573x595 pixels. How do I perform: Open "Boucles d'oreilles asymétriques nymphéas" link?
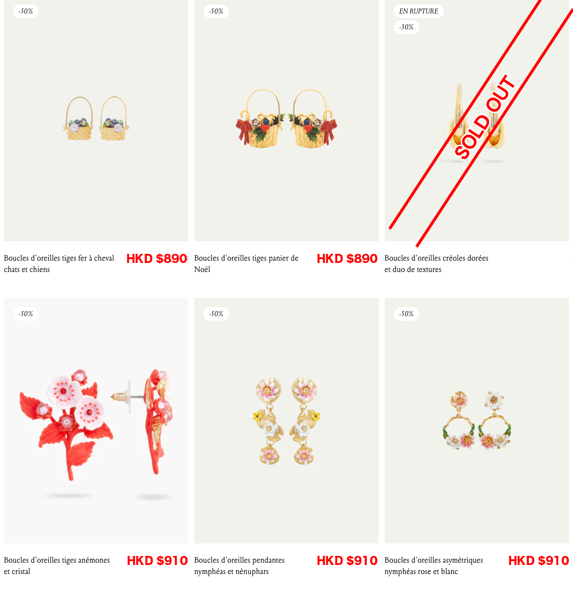point(434,566)
